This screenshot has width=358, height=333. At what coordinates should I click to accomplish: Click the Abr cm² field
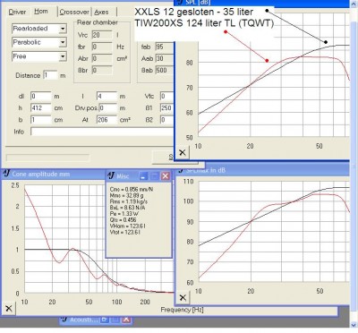coord(102,58)
